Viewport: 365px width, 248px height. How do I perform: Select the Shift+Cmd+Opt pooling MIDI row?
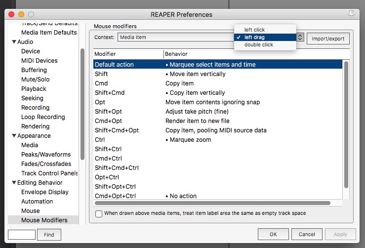[218, 130]
